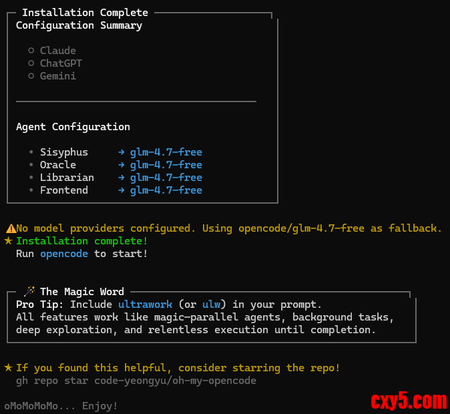The height and width of the screenshot is (414, 450).
Task: Click the Sisyphus agent name
Action: 64,152
